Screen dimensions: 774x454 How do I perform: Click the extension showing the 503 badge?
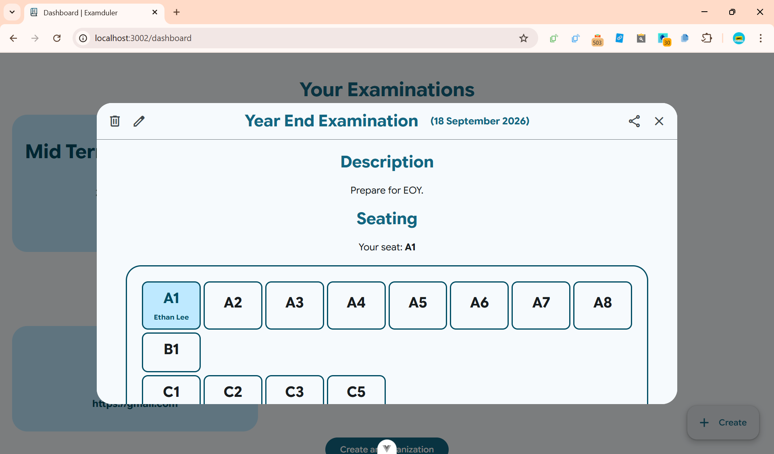[597, 39]
